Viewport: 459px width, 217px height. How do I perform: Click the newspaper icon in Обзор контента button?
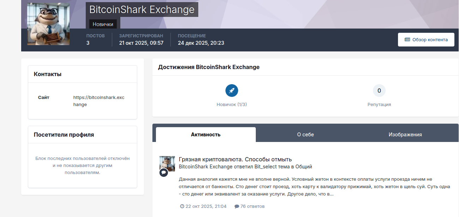click(407, 40)
